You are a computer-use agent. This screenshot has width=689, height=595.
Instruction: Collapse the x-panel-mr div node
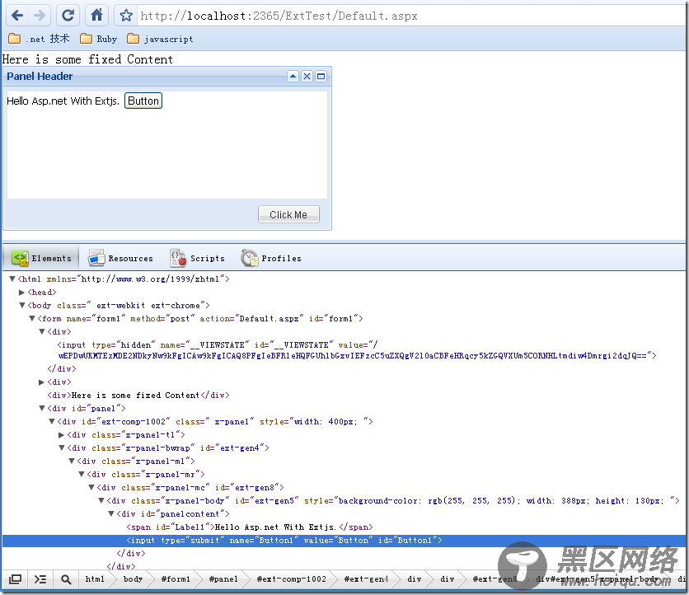coord(82,474)
